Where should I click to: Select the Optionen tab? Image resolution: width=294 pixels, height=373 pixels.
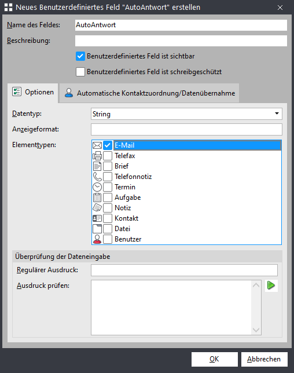33,93
